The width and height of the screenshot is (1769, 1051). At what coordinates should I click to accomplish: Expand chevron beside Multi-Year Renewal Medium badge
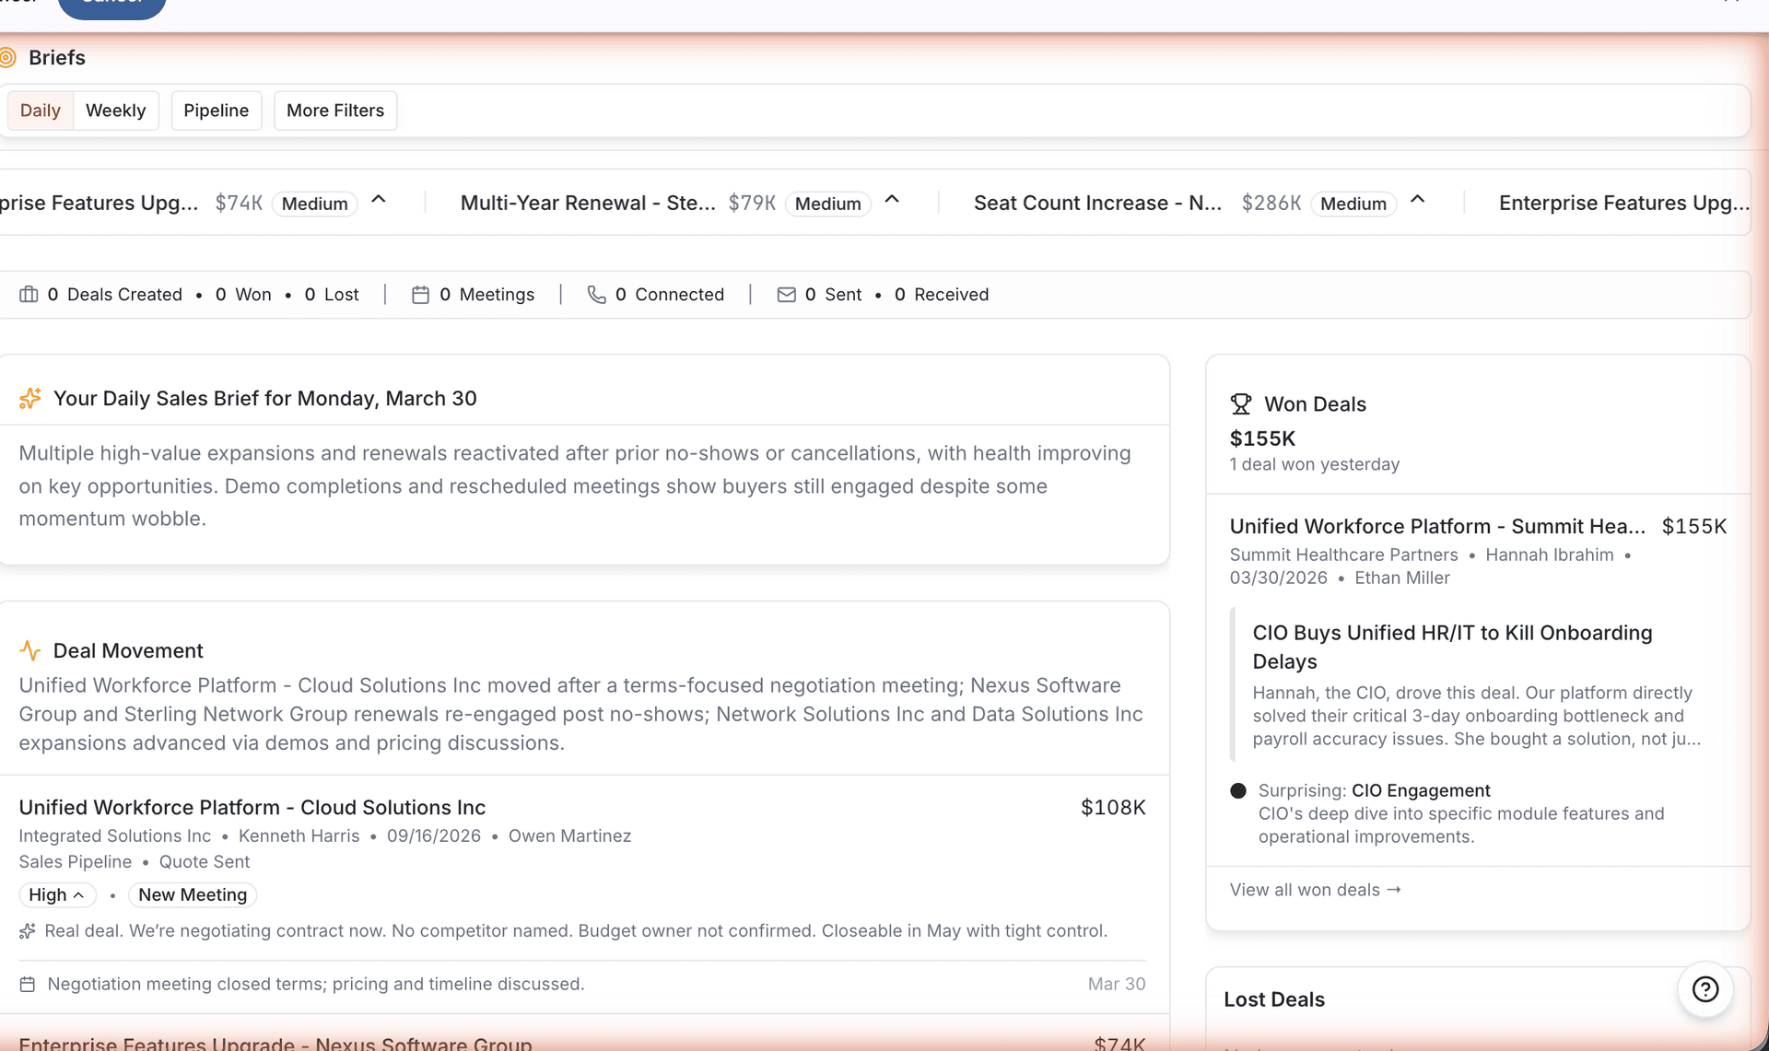click(x=892, y=200)
